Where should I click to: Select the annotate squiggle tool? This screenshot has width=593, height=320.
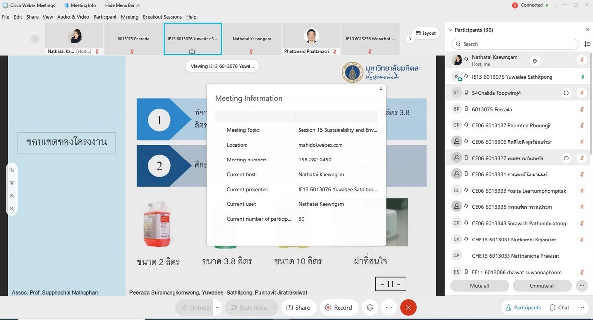[12, 170]
